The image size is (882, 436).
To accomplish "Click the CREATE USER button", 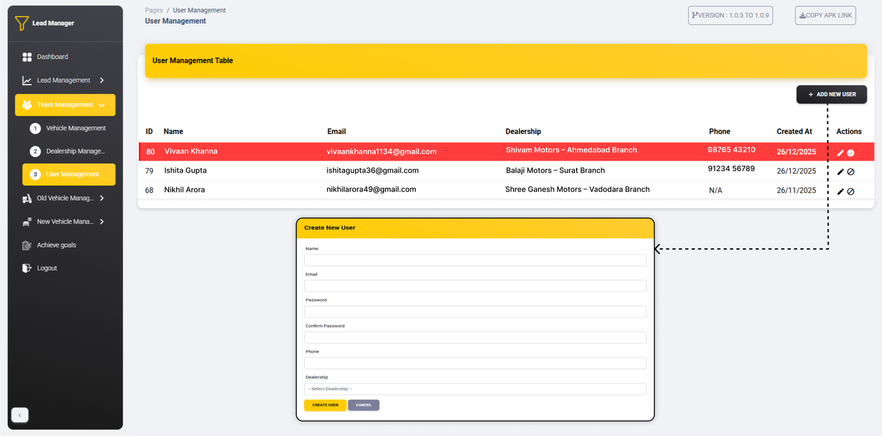I will pyautogui.click(x=325, y=405).
